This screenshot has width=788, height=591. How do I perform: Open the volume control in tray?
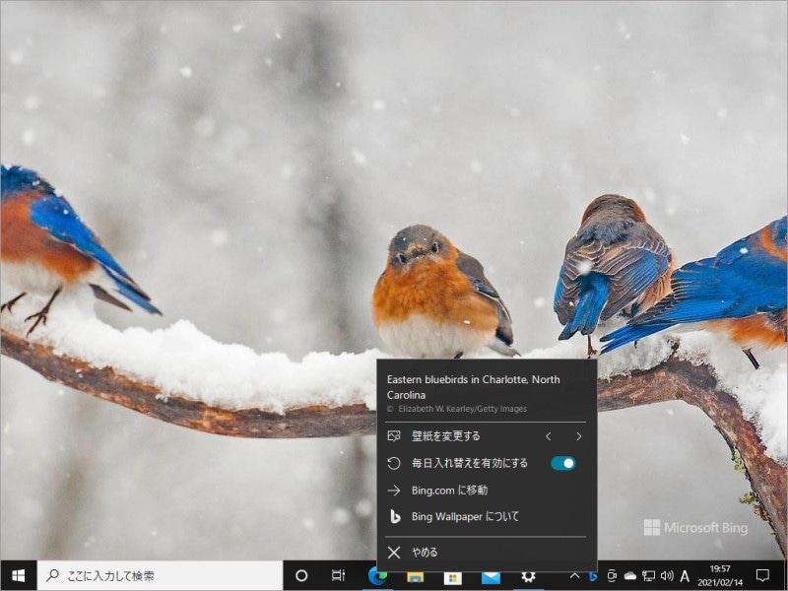[x=667, y=575]
